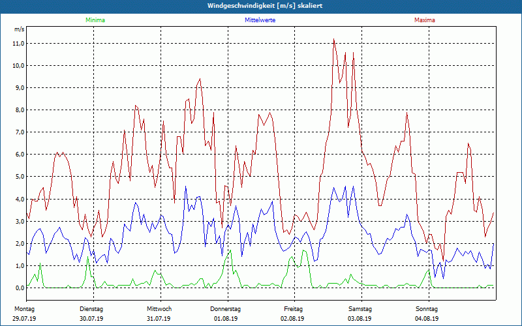Click the 8,0 value on the y-axis
The width and height of the screenshot is (522, 326).
click(20, 110)
